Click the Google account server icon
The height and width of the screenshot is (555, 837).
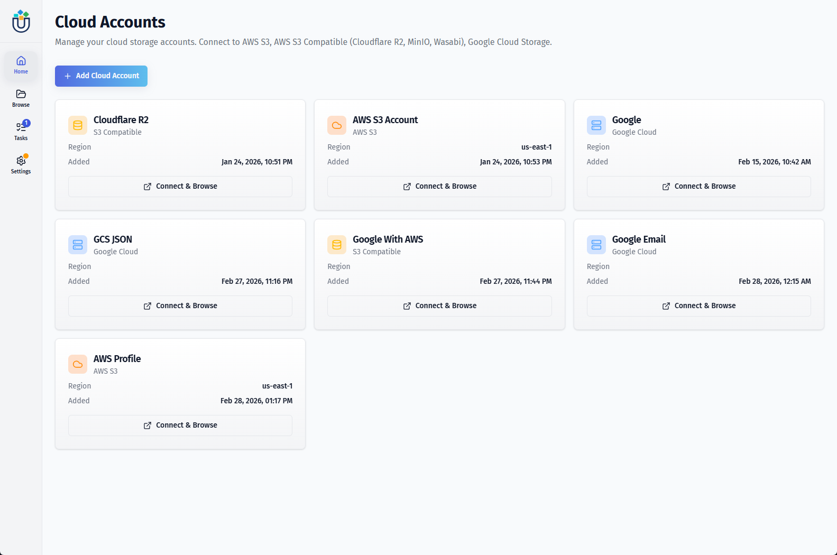[596, 125]
